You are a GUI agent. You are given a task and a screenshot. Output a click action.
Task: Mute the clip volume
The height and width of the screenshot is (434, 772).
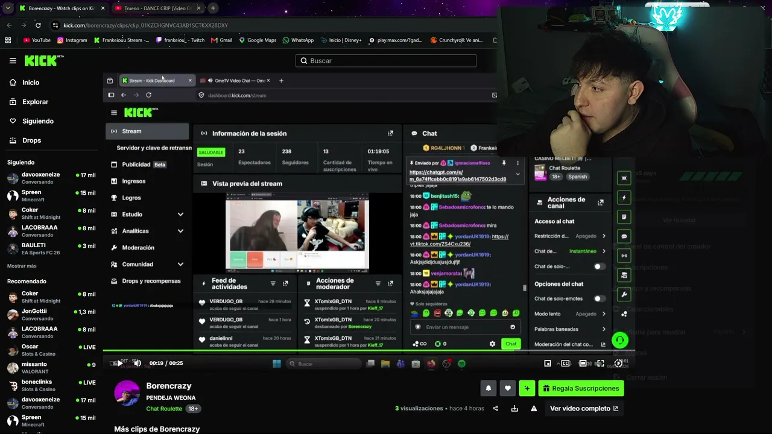[x=138, y=363]
